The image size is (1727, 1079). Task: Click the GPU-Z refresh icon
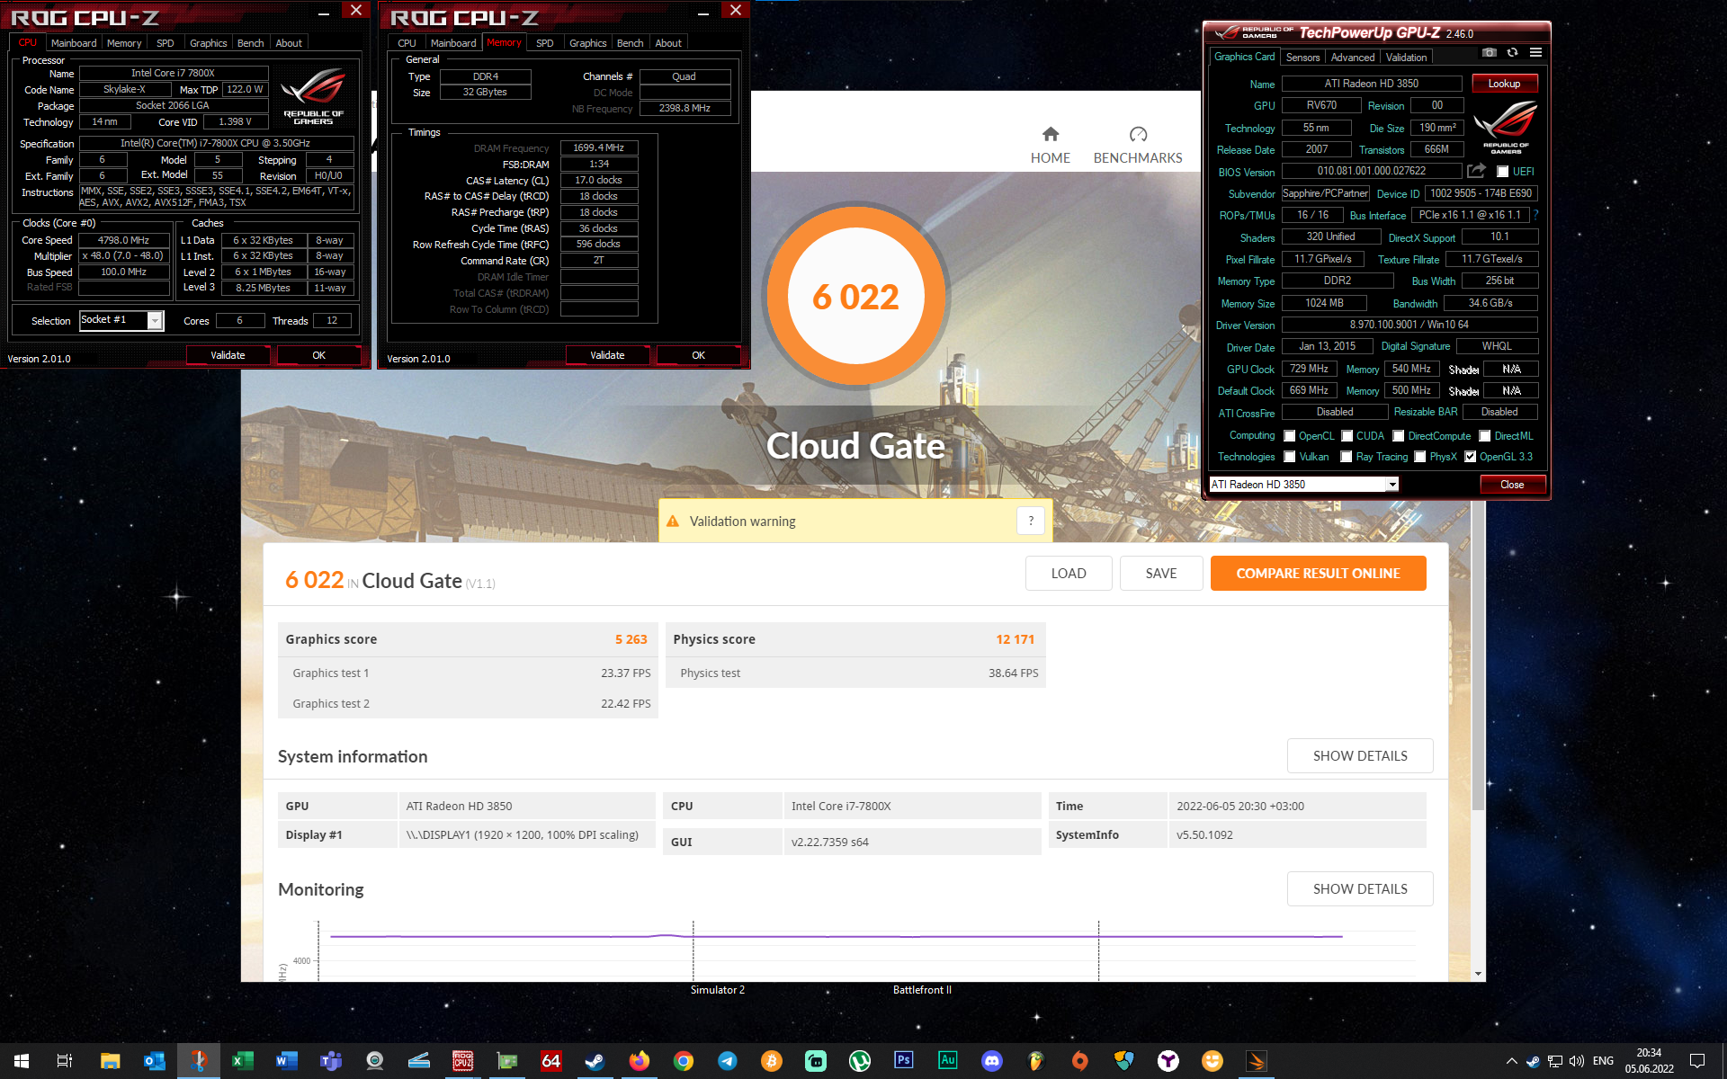point(1512,53)
